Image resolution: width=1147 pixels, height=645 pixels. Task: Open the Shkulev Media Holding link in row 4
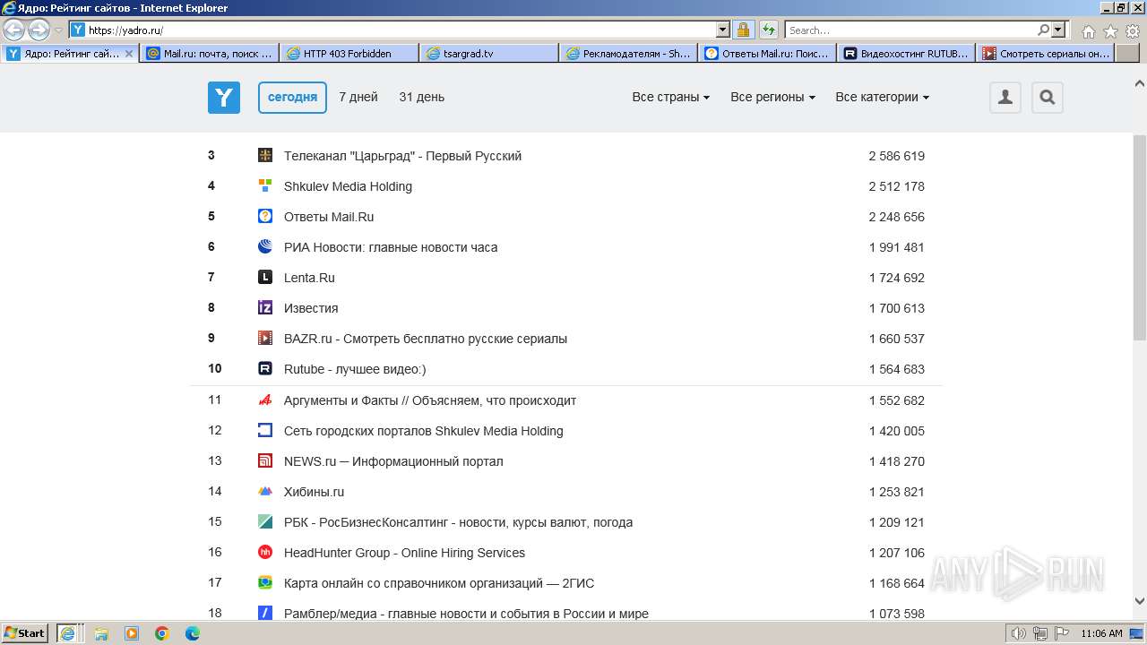point(348,186)
